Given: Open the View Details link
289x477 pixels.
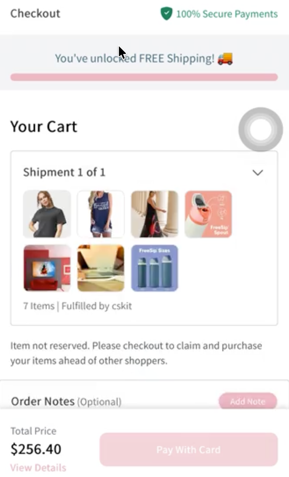Looking at the screenshot, I should coord(38,468).
